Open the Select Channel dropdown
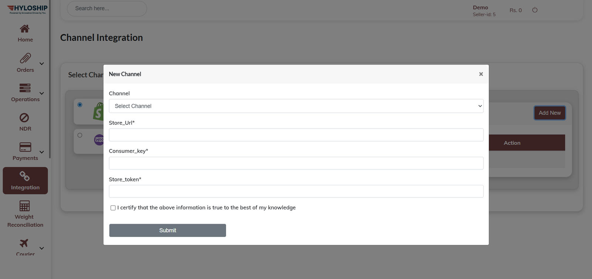This screenshot has width=592, height=279. tap(296, 106)
